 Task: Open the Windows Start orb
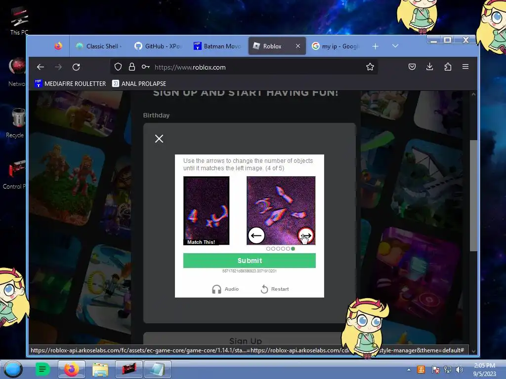point(13,369)
